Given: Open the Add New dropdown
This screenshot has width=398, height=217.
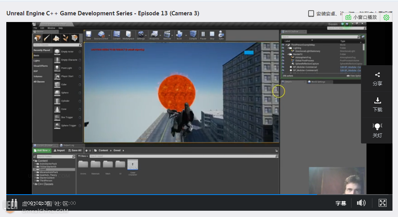Looking at the screenshot, I should tap(42, 151).
